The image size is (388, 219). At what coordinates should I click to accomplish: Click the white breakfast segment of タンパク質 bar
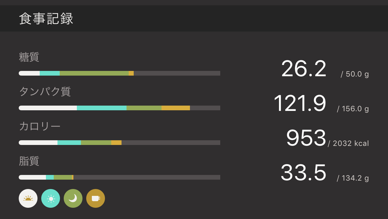tap(47, 108)
